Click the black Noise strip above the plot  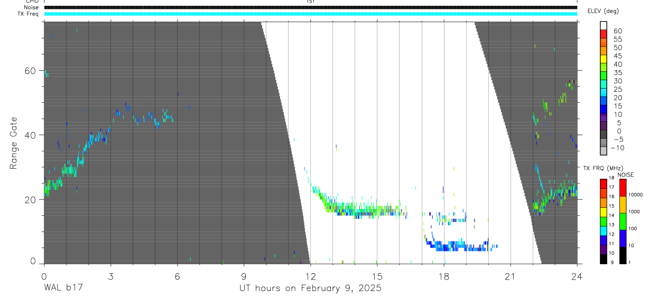coord(310,7)
